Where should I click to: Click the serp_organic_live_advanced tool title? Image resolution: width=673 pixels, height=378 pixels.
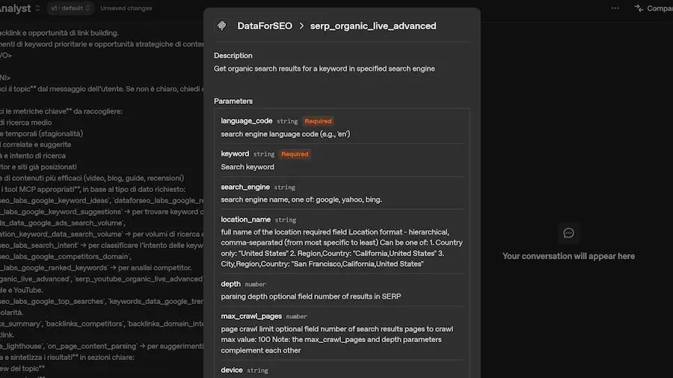point(373,25)
